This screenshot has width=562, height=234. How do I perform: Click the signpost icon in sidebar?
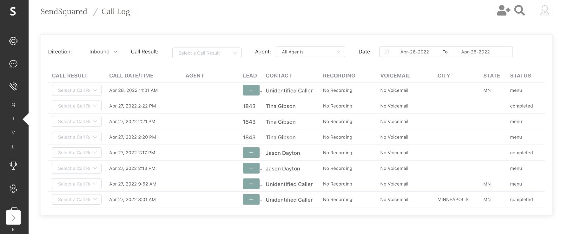pos(13,188)
